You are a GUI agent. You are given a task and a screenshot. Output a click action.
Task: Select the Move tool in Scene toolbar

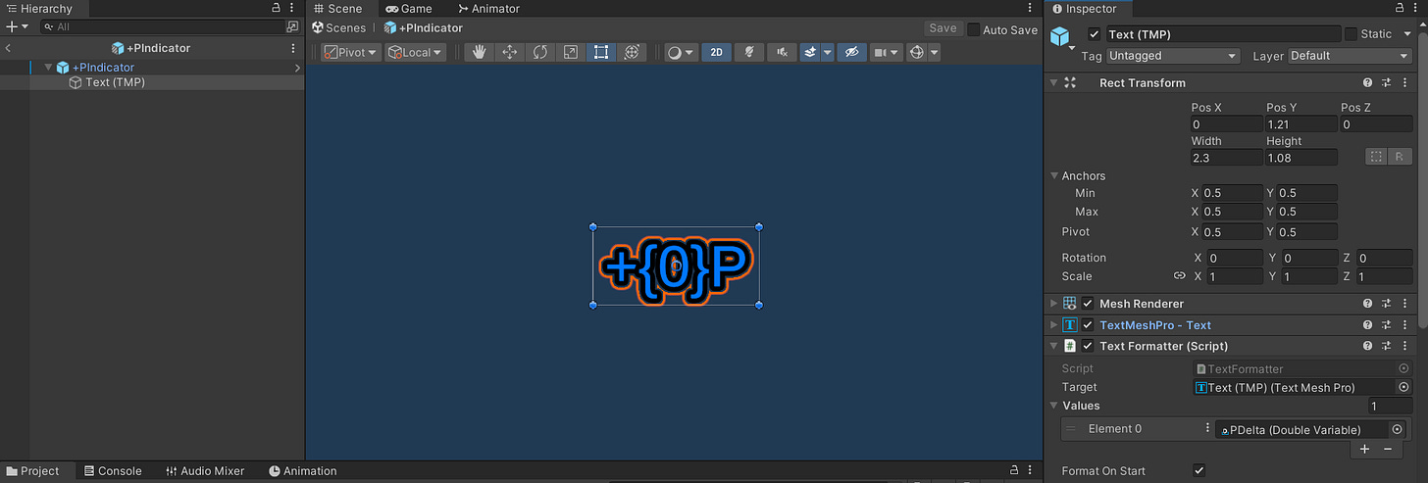510,52
